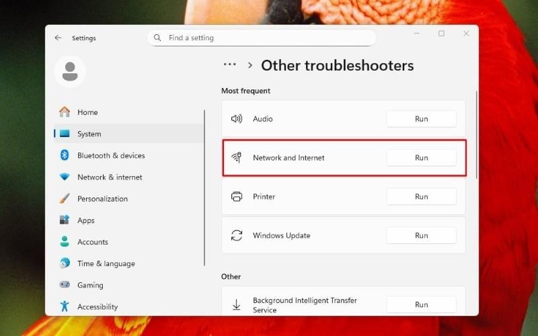
Task: Open the user profile avatar
Action: pos(70,72)
